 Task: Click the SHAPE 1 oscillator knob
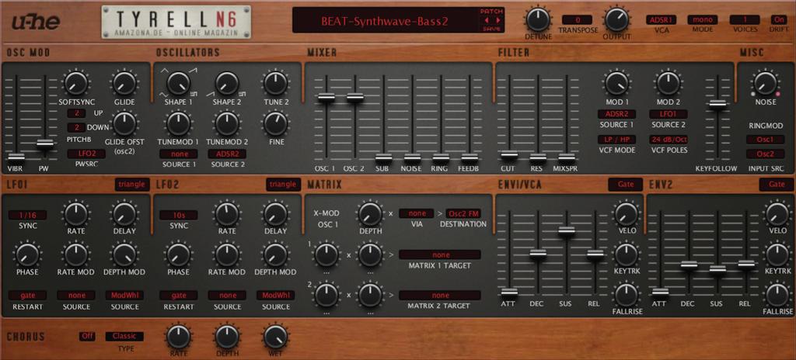tap(179, 83)
